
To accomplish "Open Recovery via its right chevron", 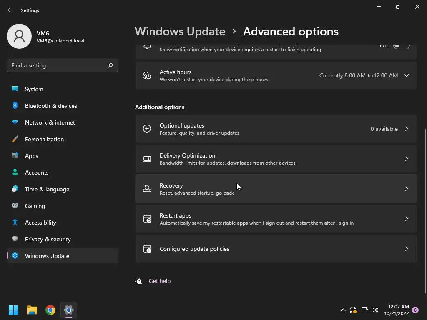I will [407, 189].
